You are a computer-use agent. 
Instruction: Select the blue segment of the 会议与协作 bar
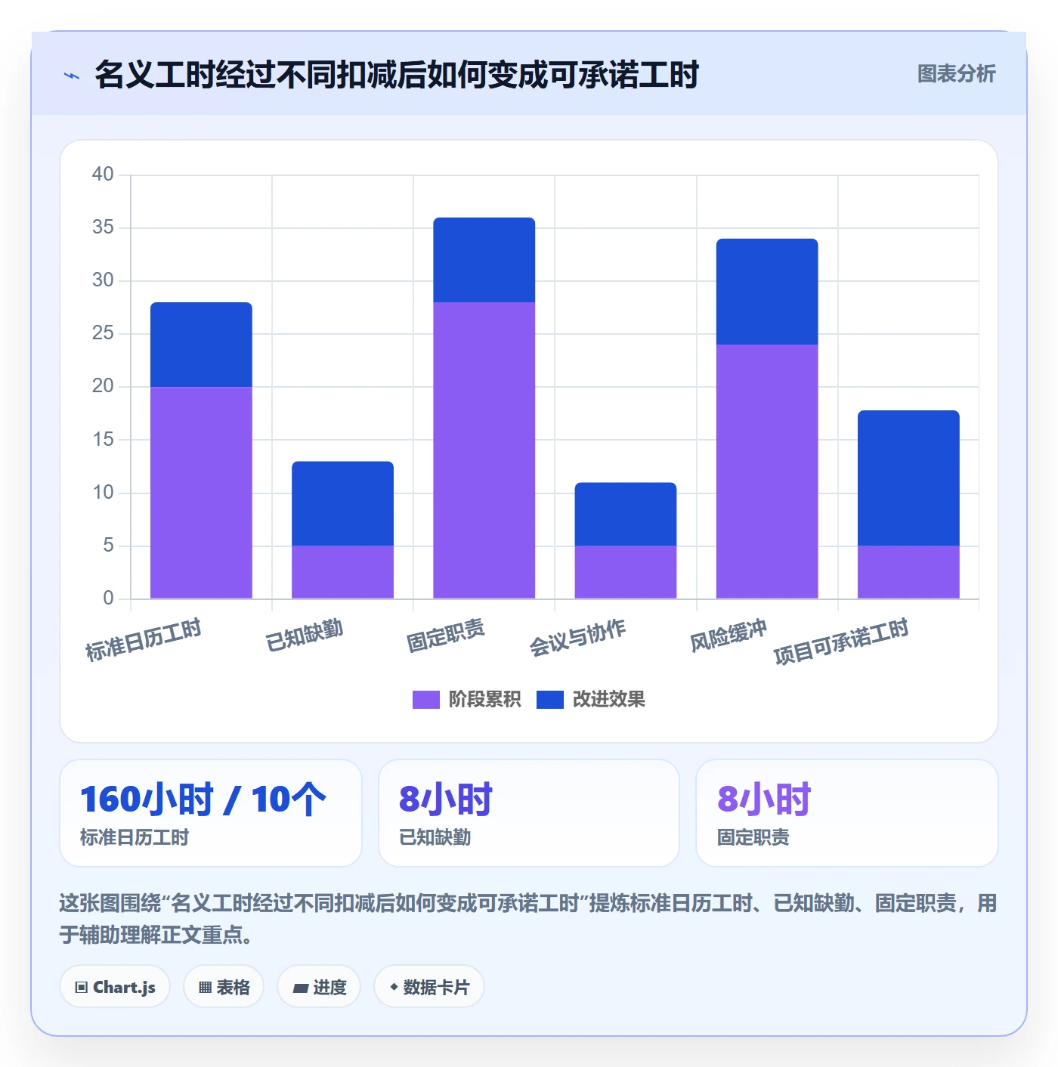click(x=626, y=514)
